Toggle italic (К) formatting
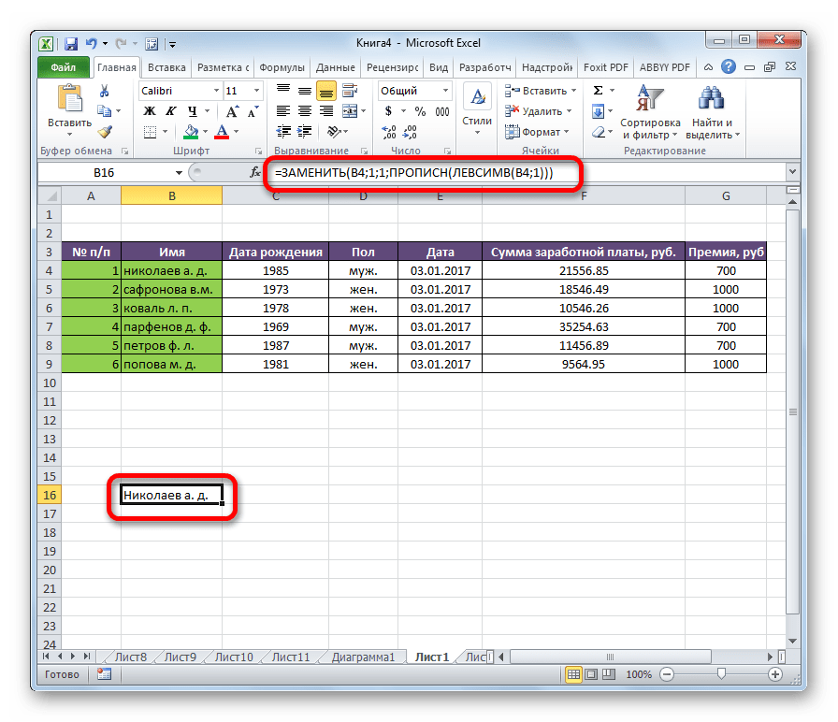 169,111
